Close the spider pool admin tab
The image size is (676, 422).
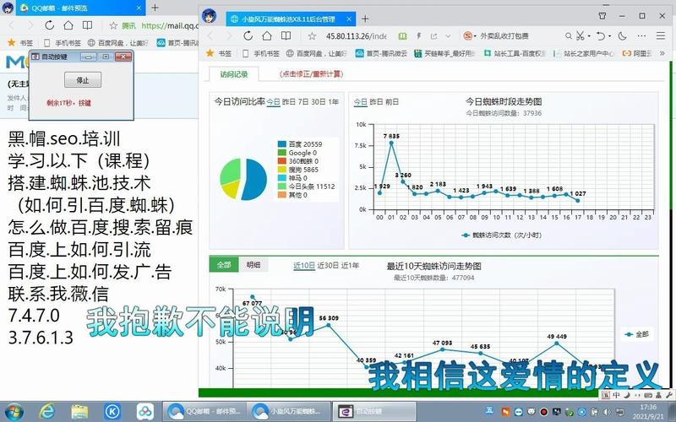coord(349,19)
